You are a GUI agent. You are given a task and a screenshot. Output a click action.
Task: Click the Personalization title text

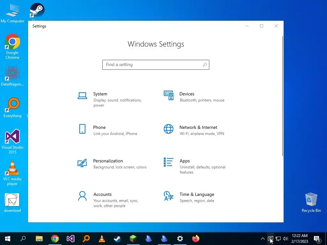(x=108, y=161)
